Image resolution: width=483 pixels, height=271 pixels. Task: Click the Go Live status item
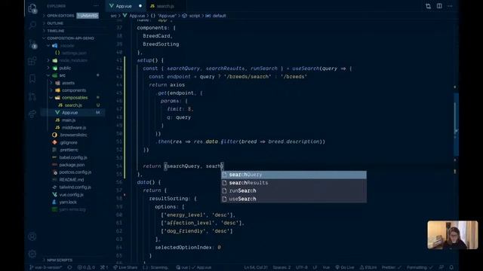pos(345,267)
